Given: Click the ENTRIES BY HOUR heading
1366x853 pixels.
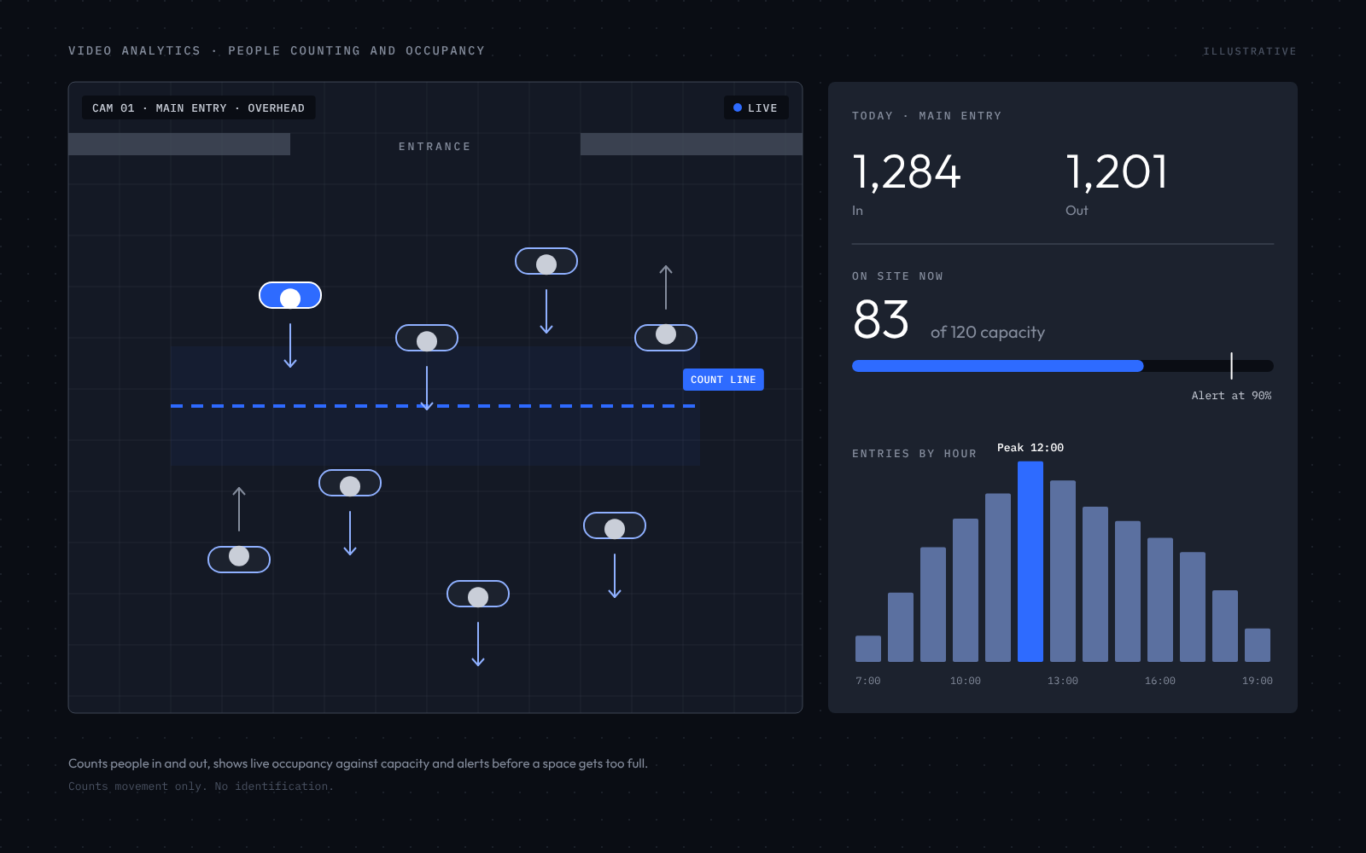Looking at the screenshot, I should coord(914,454).
